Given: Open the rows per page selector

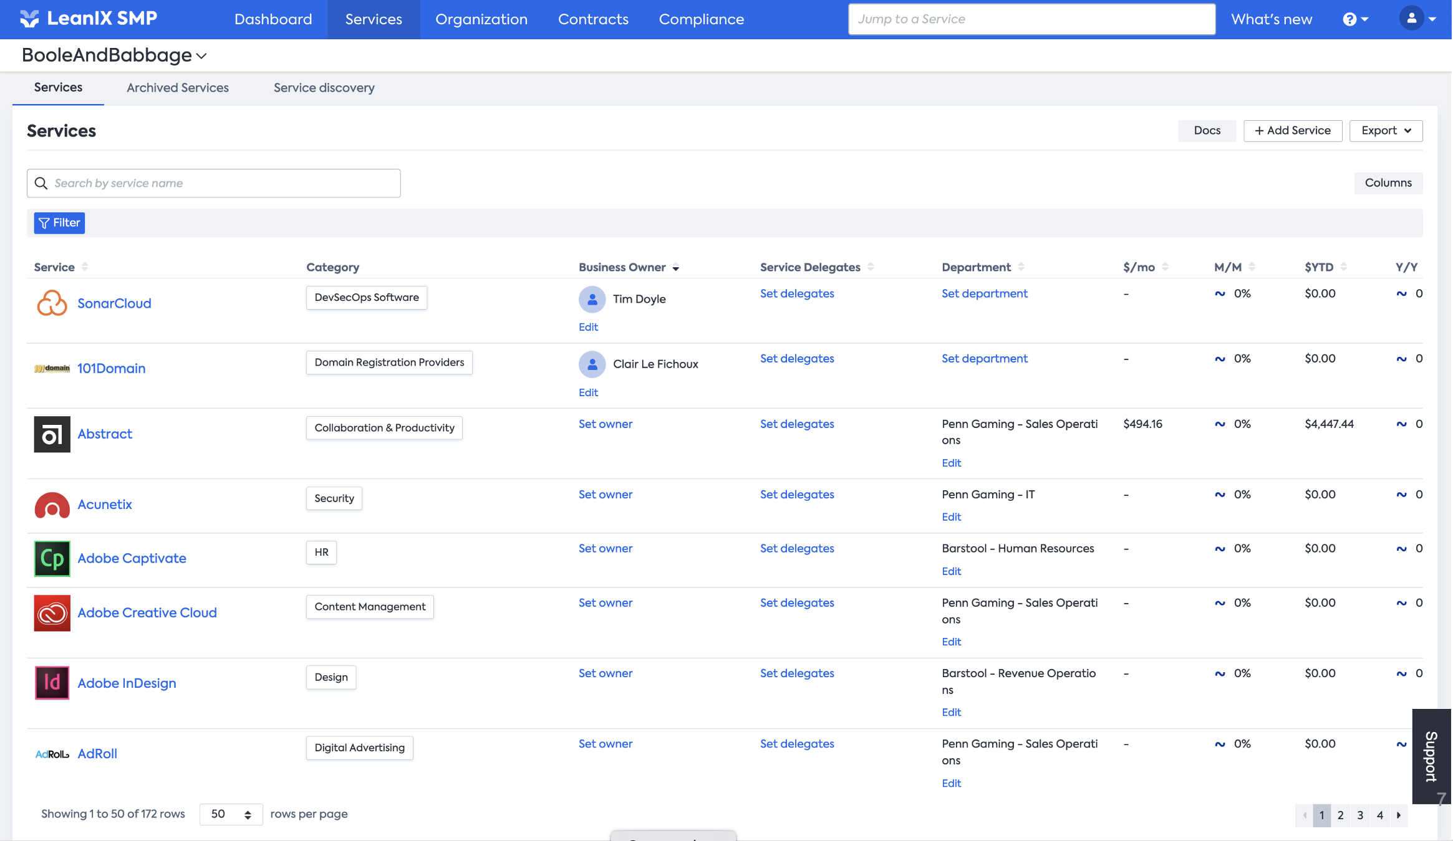Looking at the screenshot, I should (x=231, y=814).
